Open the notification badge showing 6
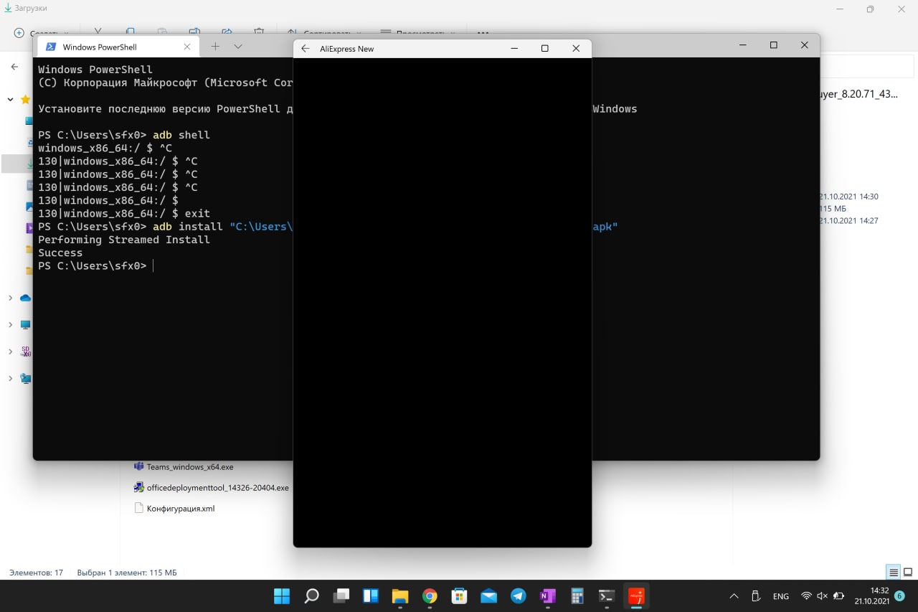 click(899, 596)
